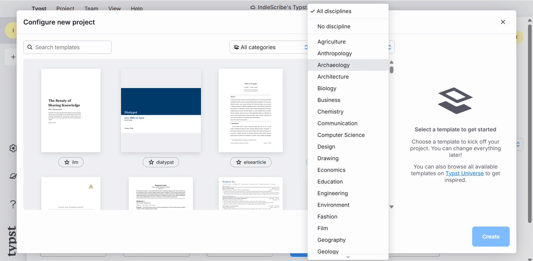Choose Geology discipline
The height and width of the screenshot is (261, 533).
coord(348,250)
